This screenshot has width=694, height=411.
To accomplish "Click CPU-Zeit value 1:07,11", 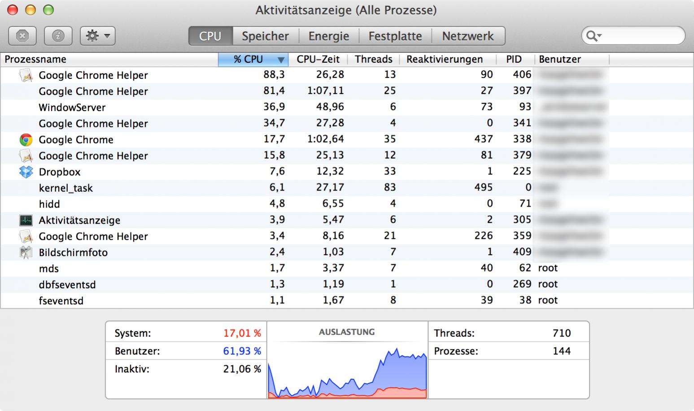I will (326, 91).
